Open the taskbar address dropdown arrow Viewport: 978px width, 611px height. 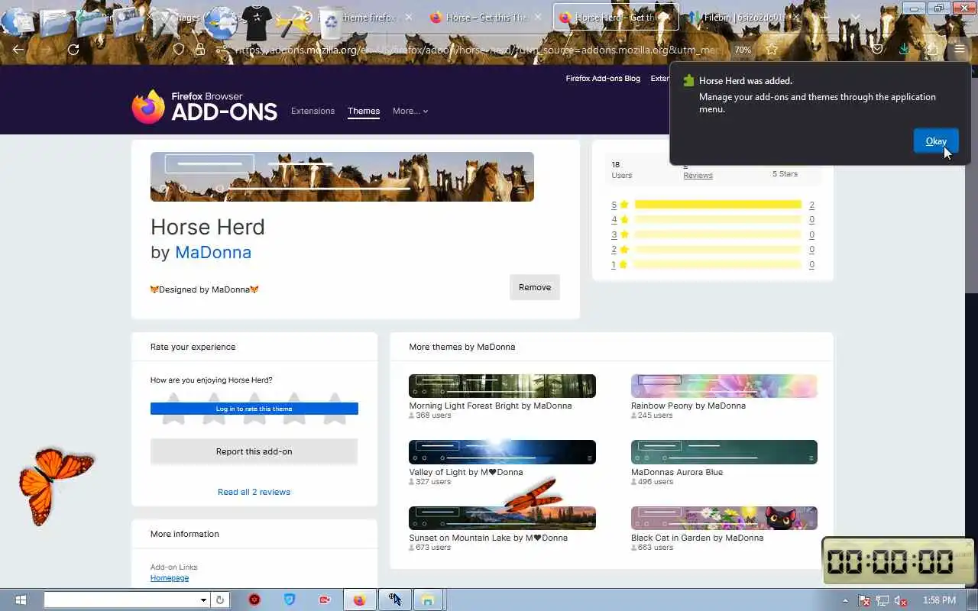(x=203, y=600)
